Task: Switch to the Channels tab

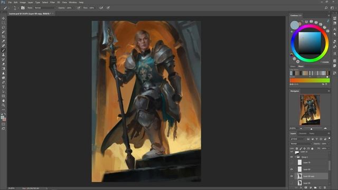Action: tap(303, 134)
